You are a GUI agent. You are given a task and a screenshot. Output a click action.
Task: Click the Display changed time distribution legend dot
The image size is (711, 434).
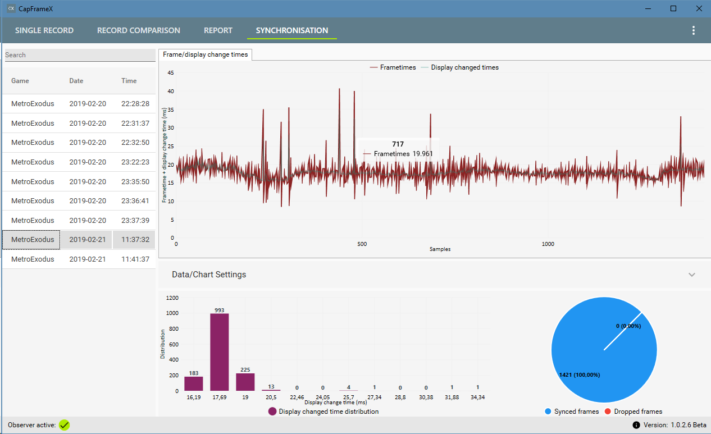pyautogui.click(x=272, y=412)
